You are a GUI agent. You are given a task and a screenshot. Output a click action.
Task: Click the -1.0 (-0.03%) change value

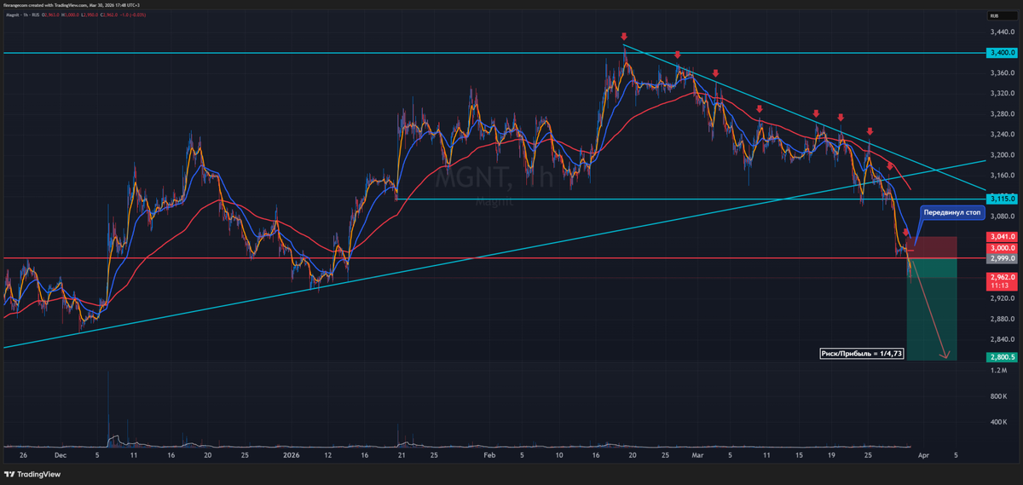coord(133,15)
